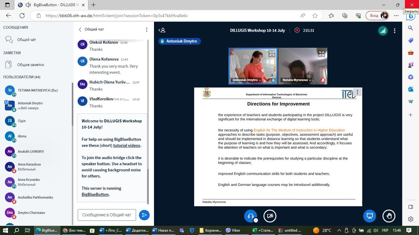
Task: Fullscreen the Natalia Myronova webcam
Action: point(321,54)
